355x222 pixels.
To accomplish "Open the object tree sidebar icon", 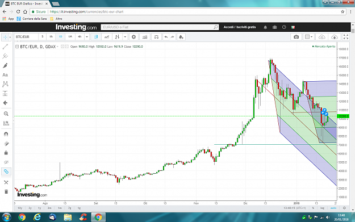I will point(6,182).
